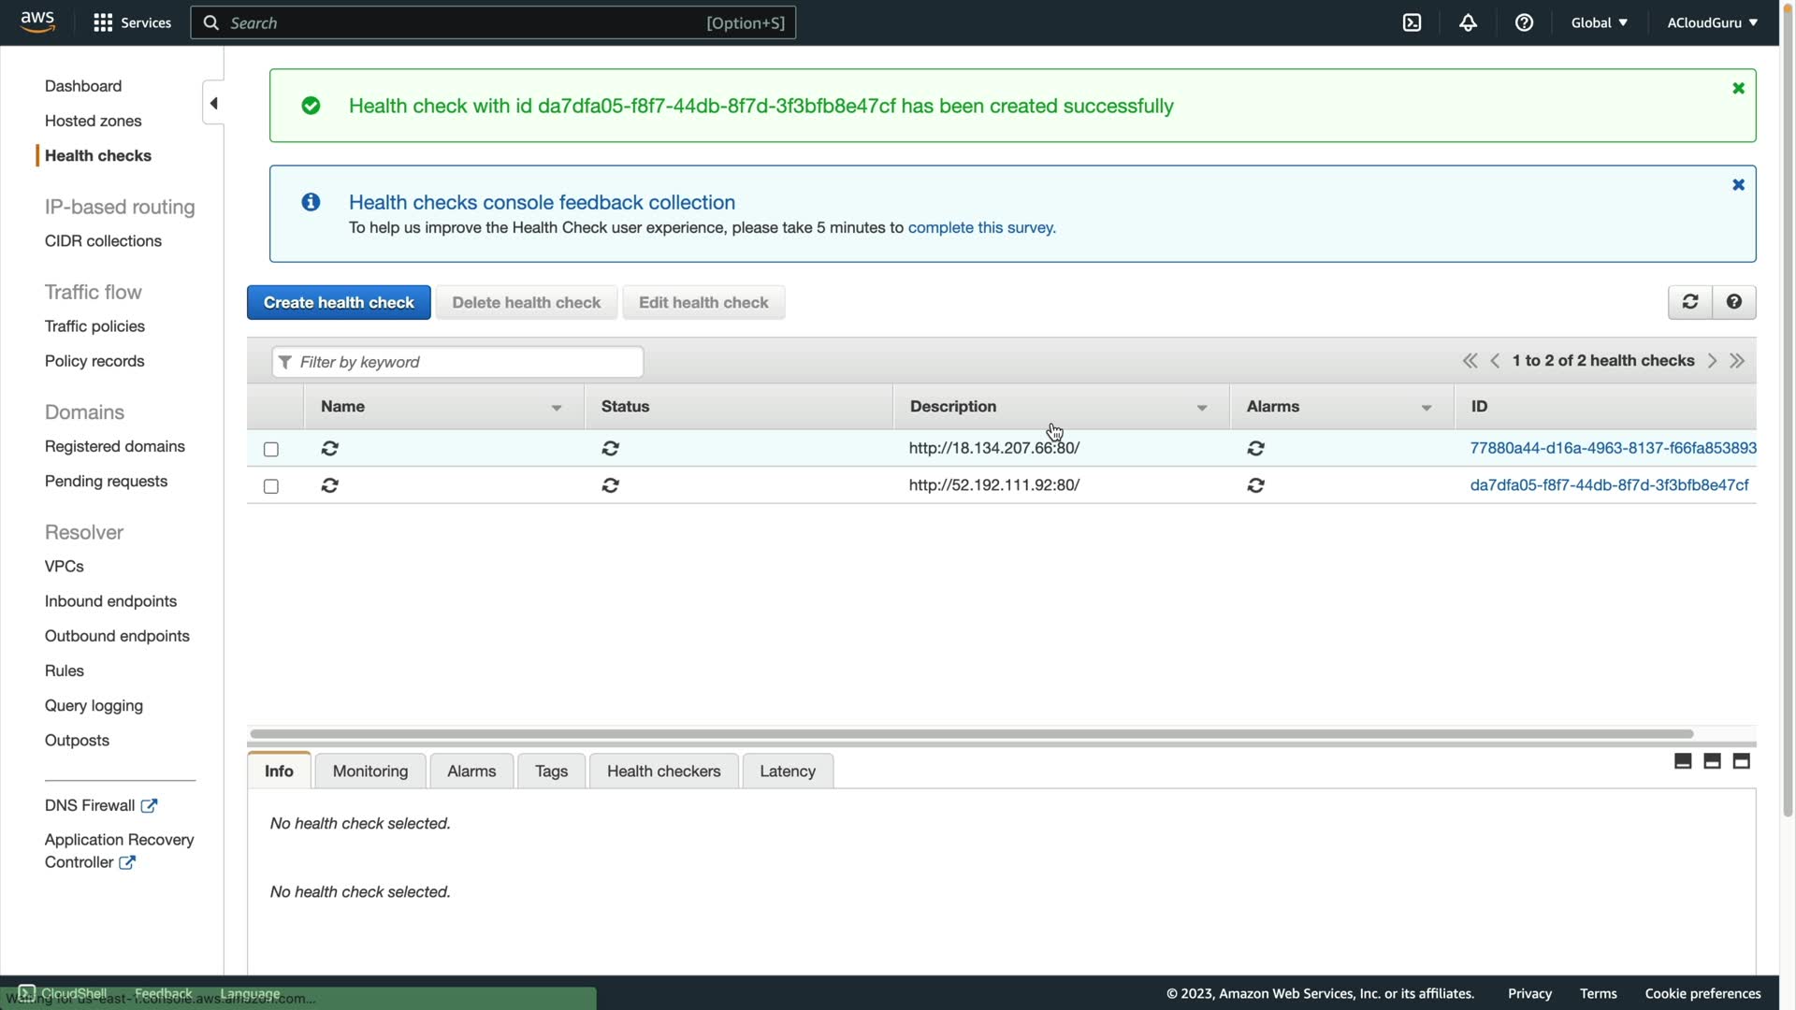The image size is (1796, 1010).
Task: Select checkbox for 18.134.207.66 health check
Action: (271, 450)
